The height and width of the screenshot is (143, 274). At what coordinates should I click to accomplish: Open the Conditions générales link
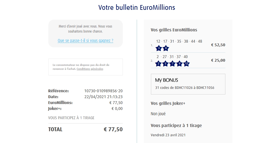point(90,69)
